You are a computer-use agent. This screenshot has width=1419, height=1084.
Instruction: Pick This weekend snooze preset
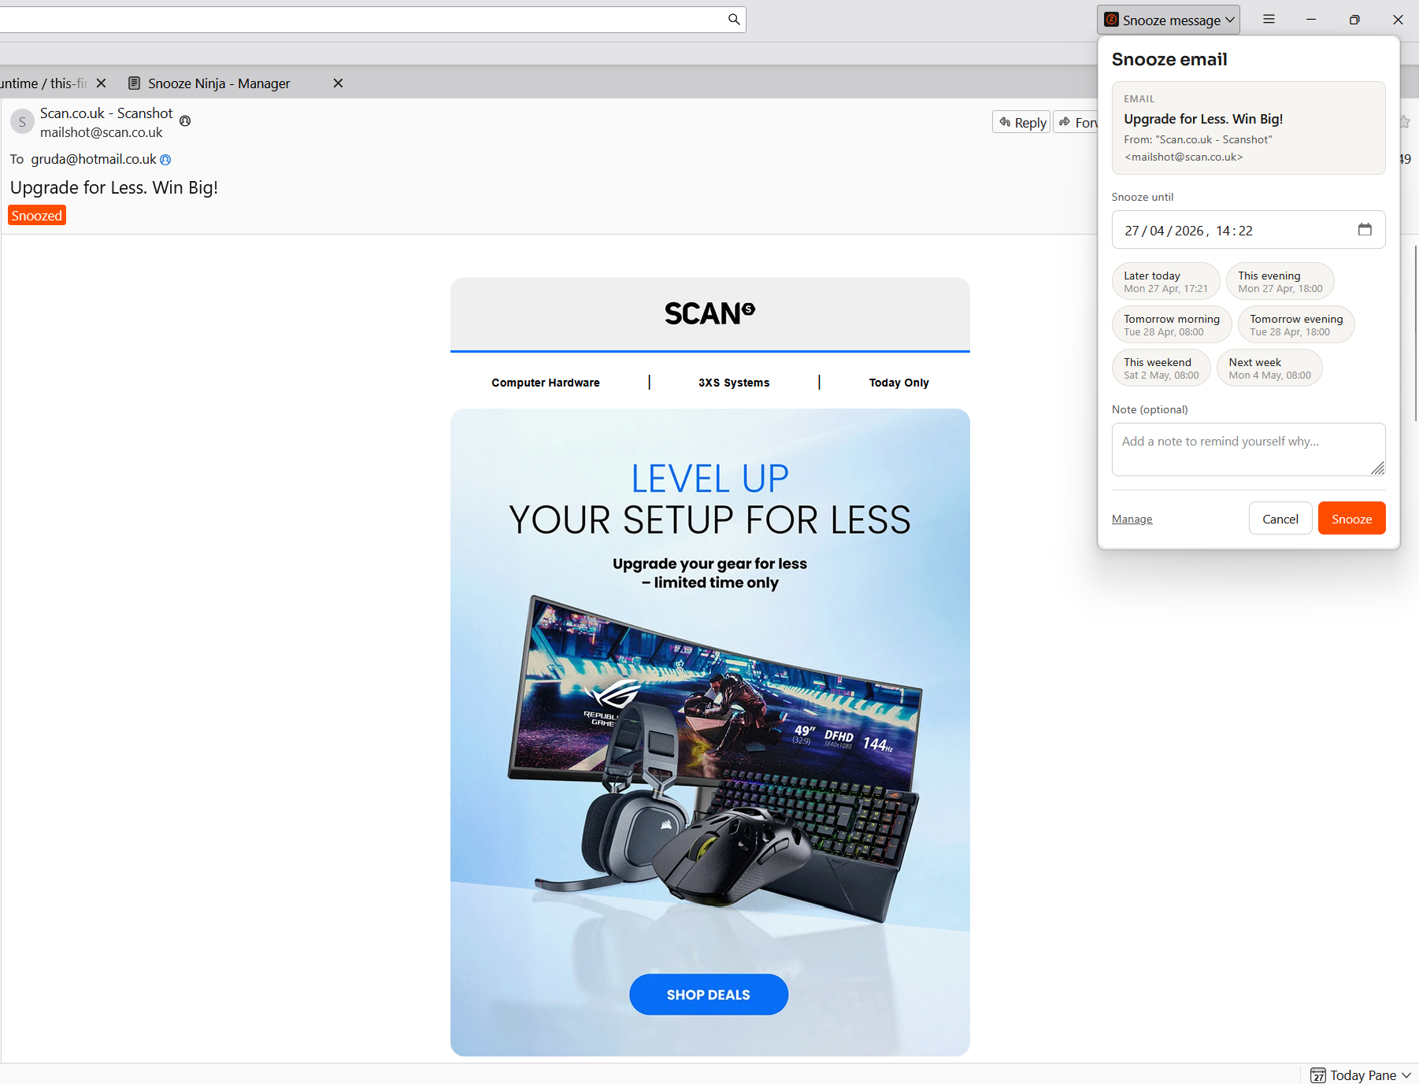(1162, 368)
